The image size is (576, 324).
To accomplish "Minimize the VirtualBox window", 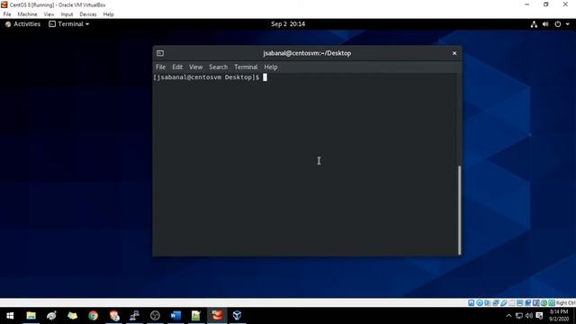I will [527, 4].
